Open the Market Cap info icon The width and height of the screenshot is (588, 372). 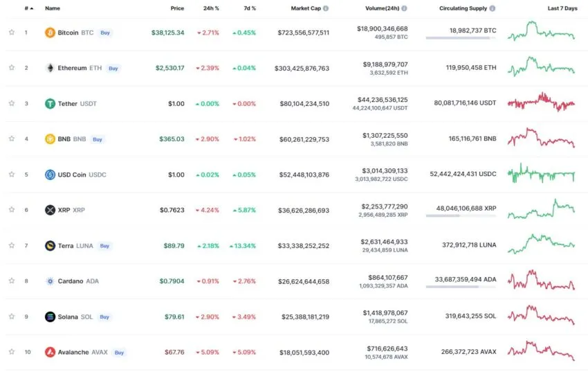pyautogui.click(x=326, y=8)
